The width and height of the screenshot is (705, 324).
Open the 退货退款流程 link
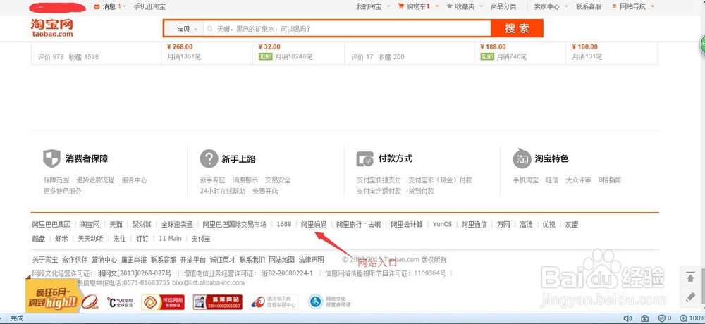pos(95,180)
